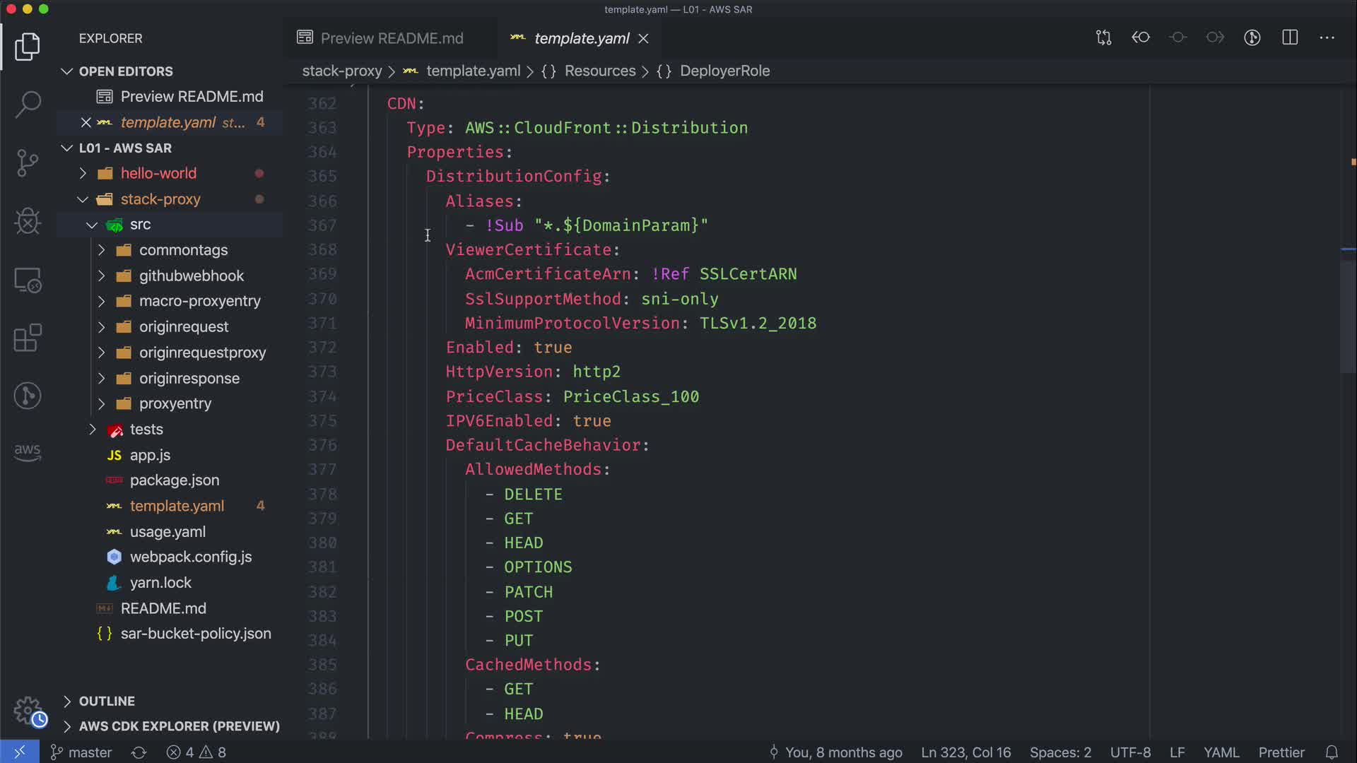Open the Extensions view icon

[x=28, y=338]
